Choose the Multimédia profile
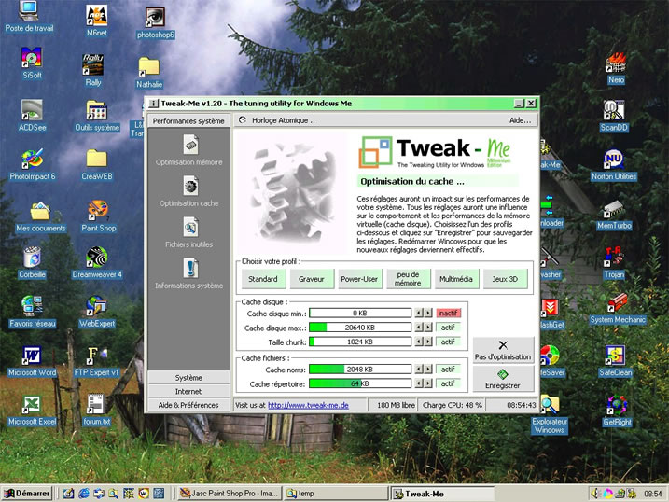This screenshot has height=502, width=669. pos(456,279)
